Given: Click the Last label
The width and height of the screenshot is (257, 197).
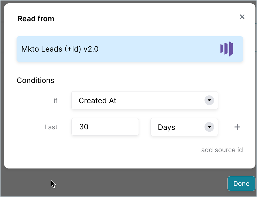Looking at the screenshot, I should 51,127.
